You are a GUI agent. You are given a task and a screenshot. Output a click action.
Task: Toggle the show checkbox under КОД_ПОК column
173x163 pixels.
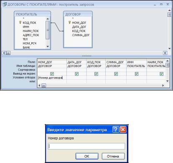tap(96, 74)
